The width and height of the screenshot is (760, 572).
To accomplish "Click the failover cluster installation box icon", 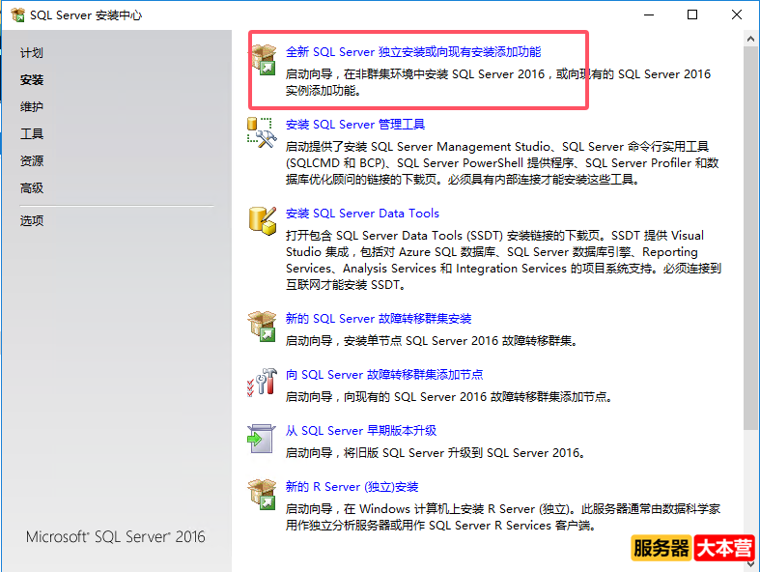I will (x=262, y=327).
